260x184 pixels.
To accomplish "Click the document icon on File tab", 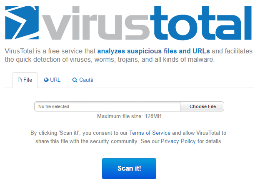I will pos(20,80).
